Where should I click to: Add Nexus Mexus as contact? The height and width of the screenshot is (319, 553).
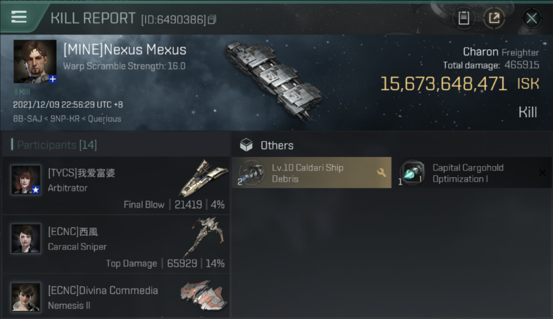52,79
